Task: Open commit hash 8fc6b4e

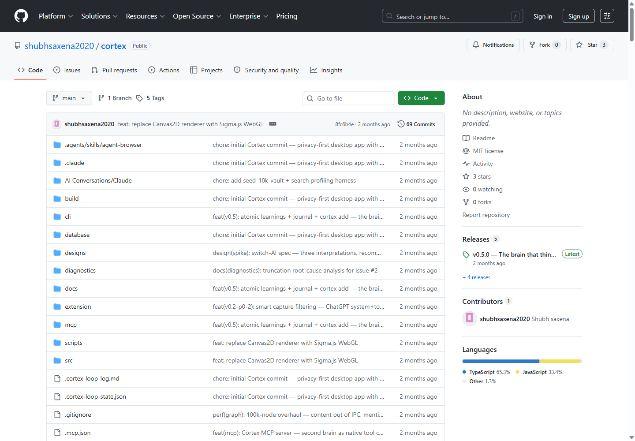Action: coord(344,124)
